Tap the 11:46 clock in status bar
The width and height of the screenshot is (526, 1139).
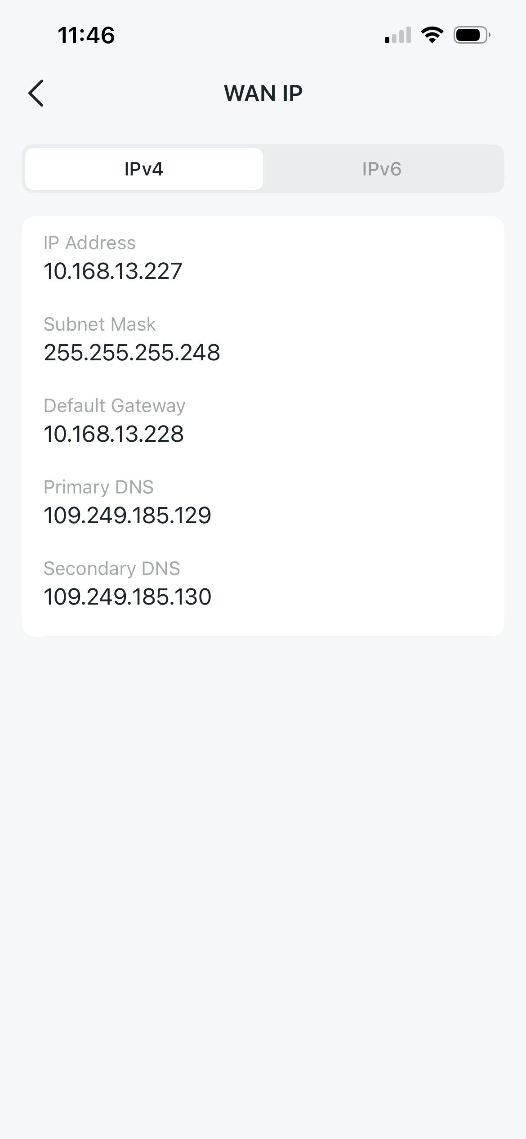click(x=86, y=35)
